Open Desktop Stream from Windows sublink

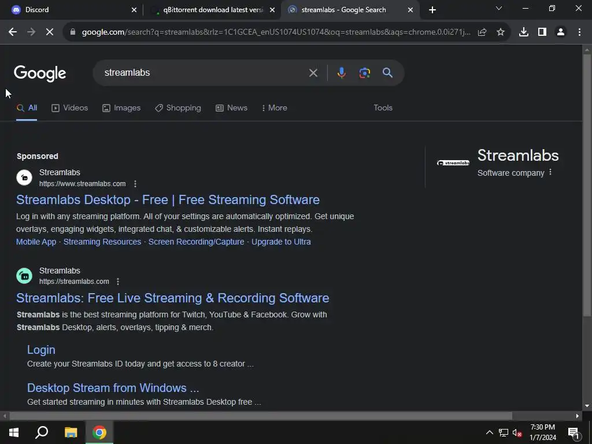pyautogui.click(x=113, y=388)
